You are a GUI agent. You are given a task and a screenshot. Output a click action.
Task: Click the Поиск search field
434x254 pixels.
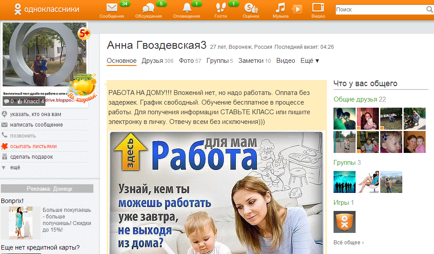(x=381, y=10)
